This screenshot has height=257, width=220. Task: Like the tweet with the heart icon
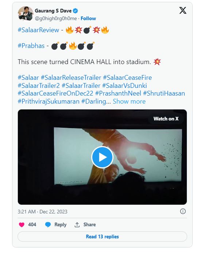pyautogui.click(x=22, y=224)
